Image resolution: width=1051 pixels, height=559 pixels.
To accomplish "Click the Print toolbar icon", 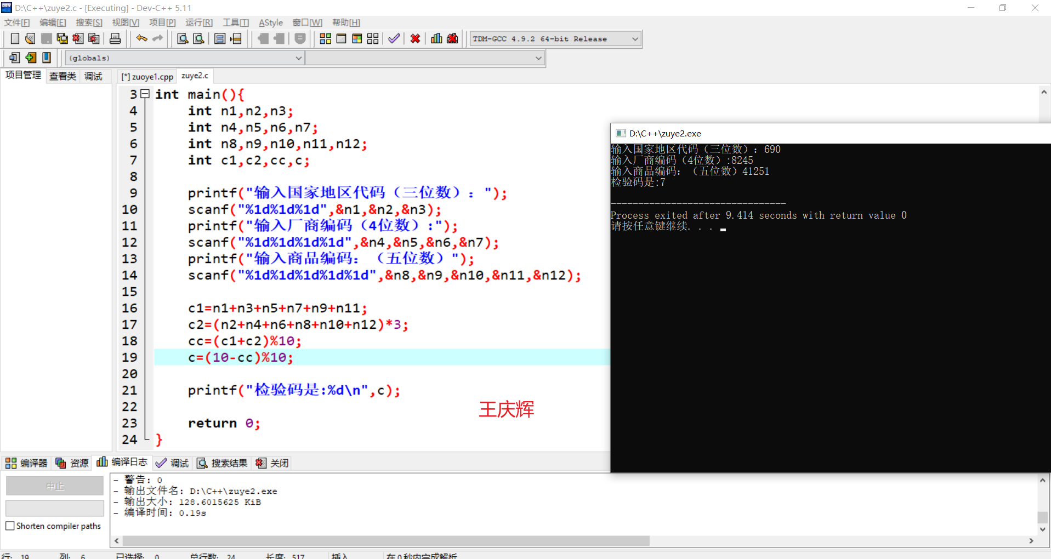I will point(115,38).
